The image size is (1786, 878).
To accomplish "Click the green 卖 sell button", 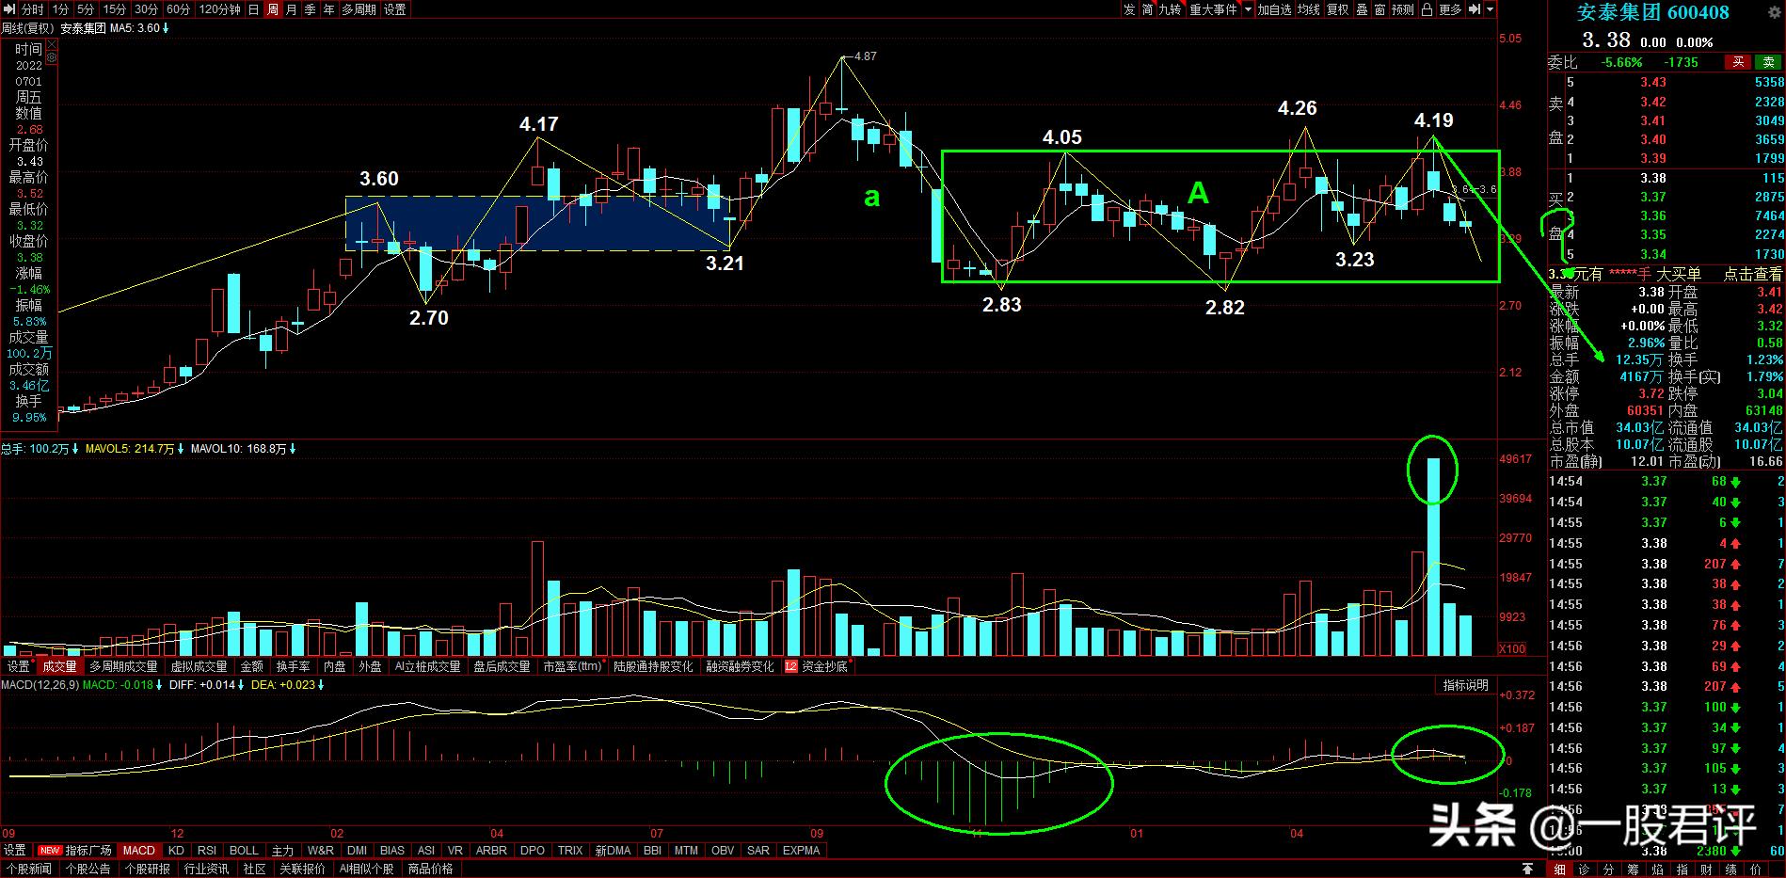I will 1768,62.
